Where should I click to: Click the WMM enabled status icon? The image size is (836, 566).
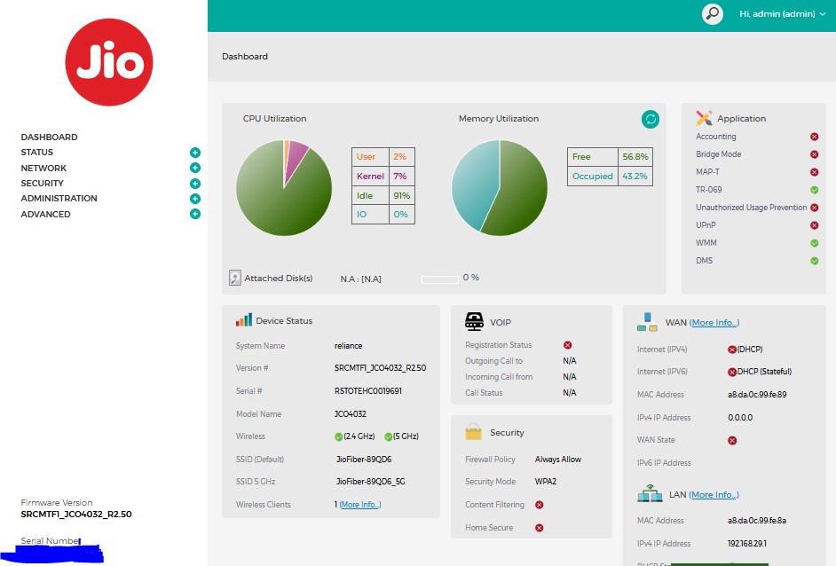(x=814, y=243)
